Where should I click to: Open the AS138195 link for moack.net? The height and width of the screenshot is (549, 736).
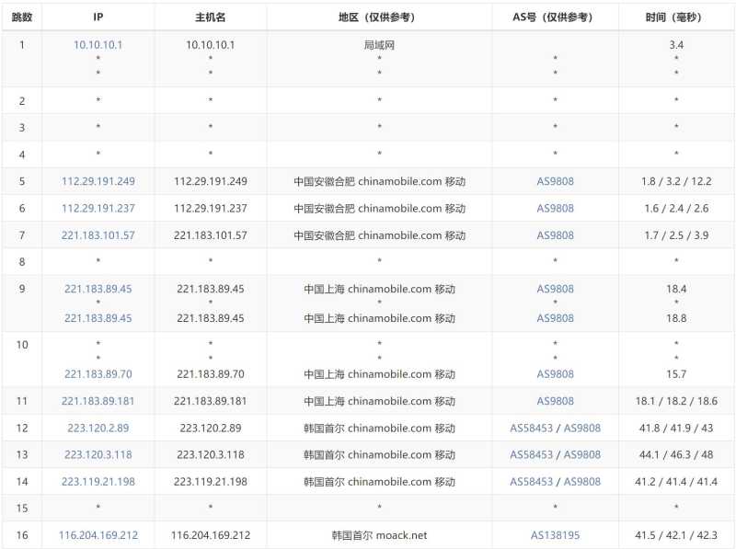click(x=555, y=535)
